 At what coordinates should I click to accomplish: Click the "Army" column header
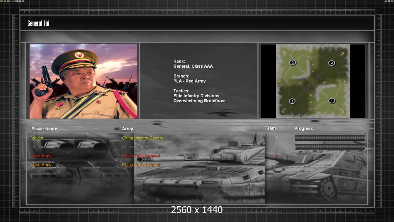[x=128, y=129]
